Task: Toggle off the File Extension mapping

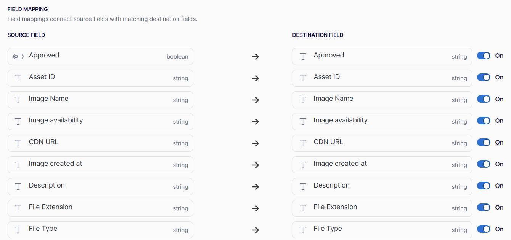Action: coord(484,208)
